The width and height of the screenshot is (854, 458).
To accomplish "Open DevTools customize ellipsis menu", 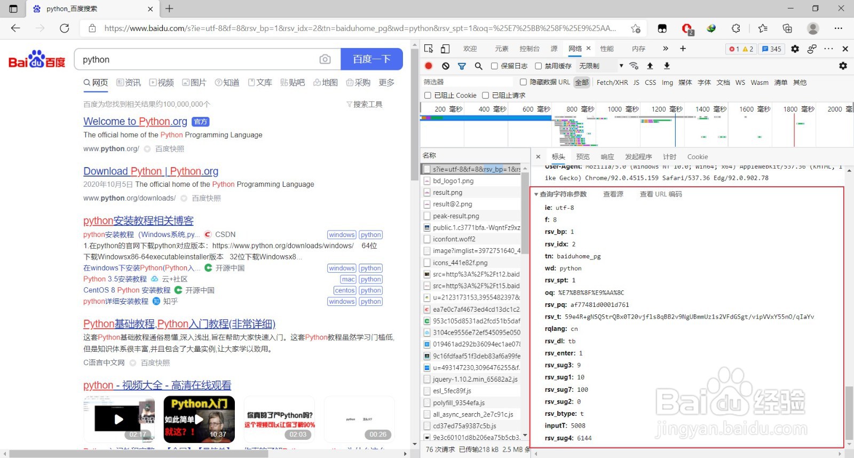I will pos(828,49).
